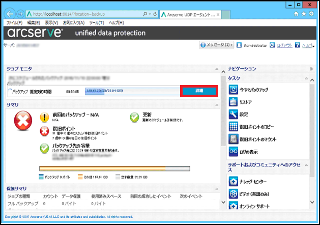Open the 設定 (Settings) wrench icon
320x225 pixels.
(234, 115)
